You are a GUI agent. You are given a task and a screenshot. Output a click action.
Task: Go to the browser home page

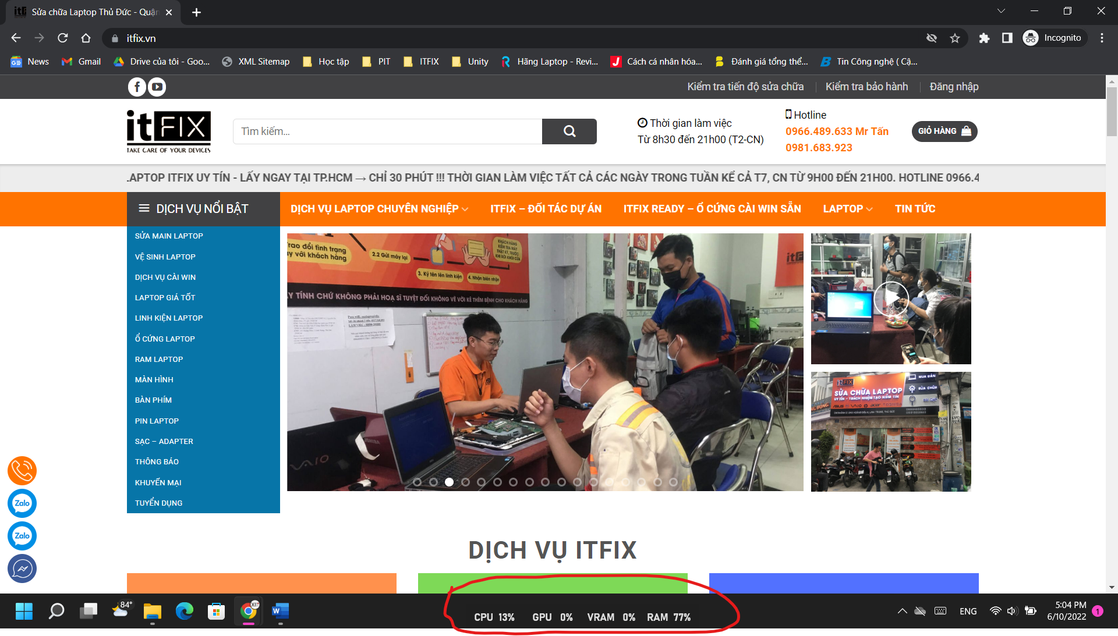click(x=86, y=38)
